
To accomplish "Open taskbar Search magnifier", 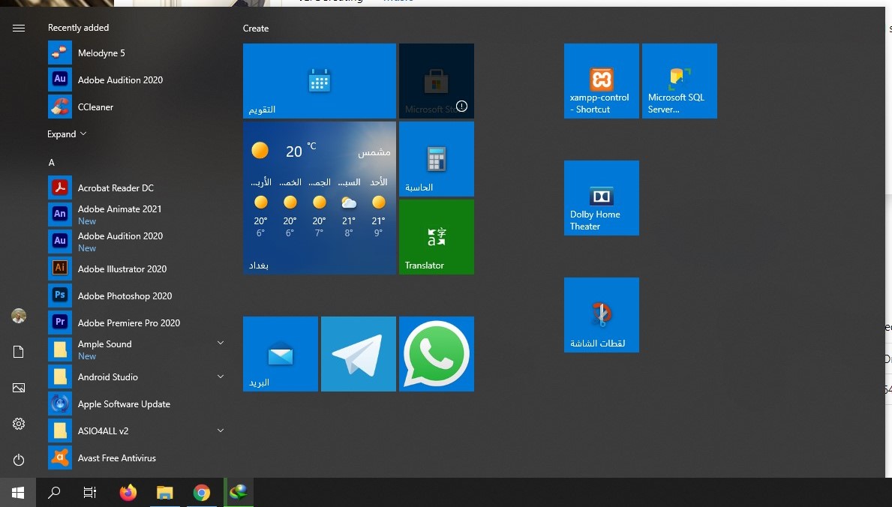I will (54, 492).
